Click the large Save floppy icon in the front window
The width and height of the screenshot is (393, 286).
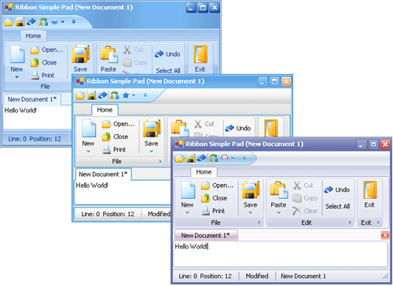pos(251,189)
